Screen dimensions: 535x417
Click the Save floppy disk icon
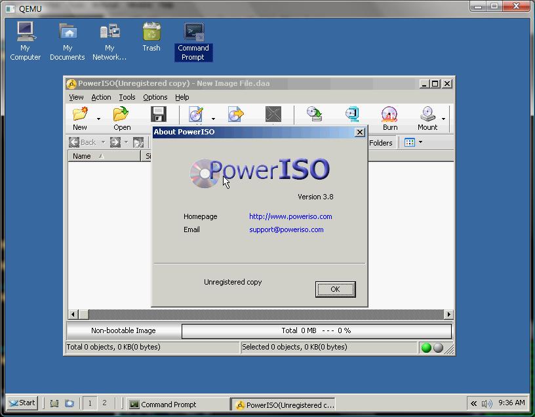159,115
